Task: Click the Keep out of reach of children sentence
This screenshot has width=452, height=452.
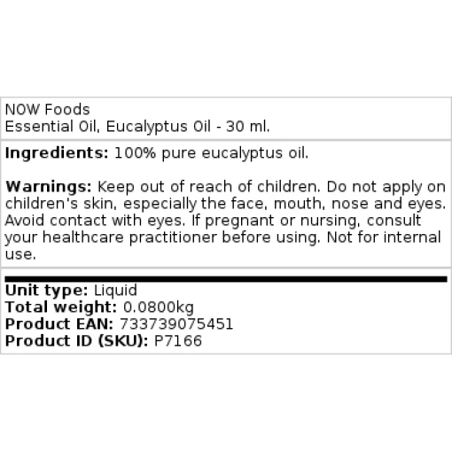Action: (x=209, y=187)
